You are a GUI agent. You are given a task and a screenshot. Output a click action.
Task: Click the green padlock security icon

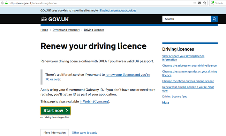(6, 3)
